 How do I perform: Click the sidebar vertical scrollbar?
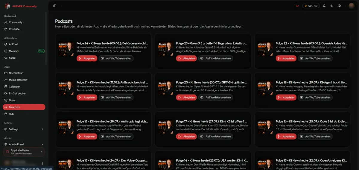(46, 38)
